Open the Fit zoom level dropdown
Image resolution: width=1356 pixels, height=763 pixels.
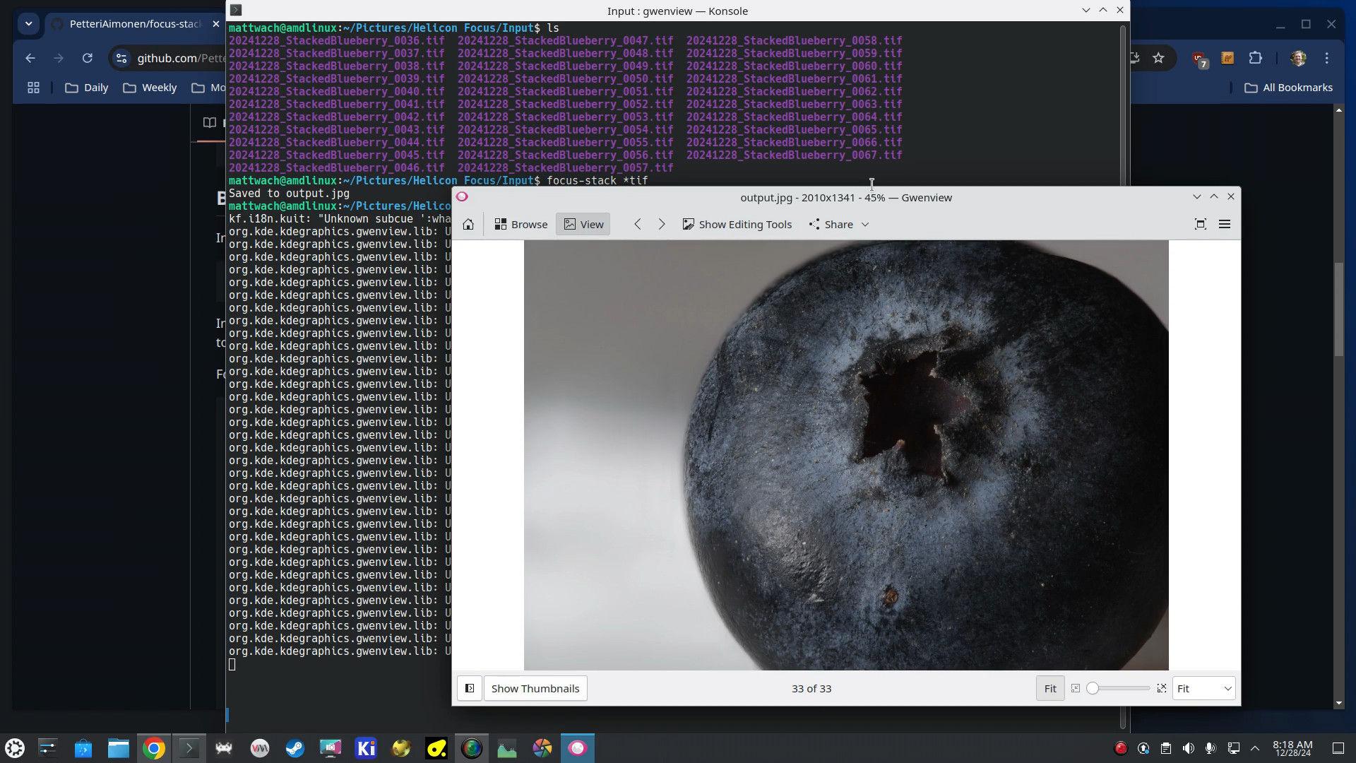tap(1204, 689)
